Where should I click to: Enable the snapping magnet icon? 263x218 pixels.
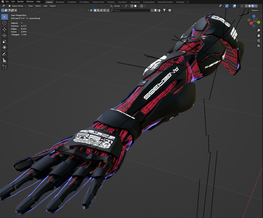click(132, 6)
